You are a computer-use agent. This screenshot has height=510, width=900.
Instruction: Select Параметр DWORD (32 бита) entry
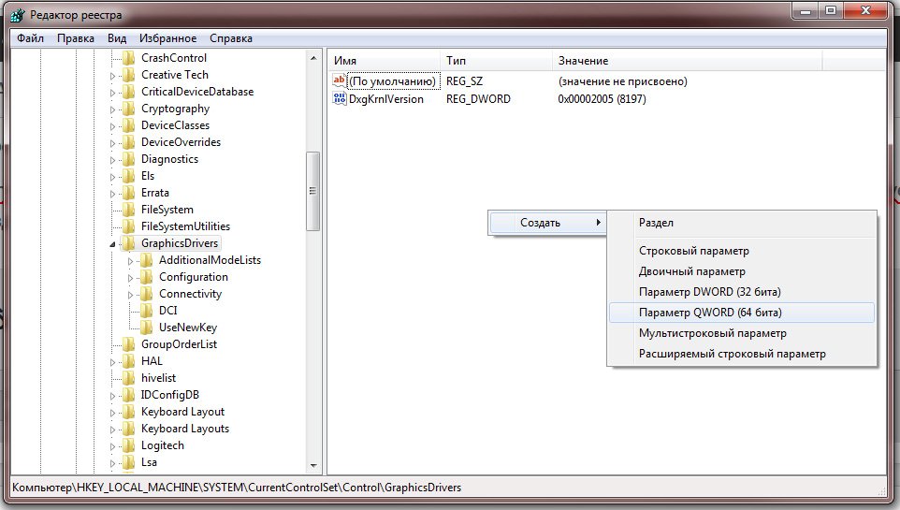click(x=709, y=292)
